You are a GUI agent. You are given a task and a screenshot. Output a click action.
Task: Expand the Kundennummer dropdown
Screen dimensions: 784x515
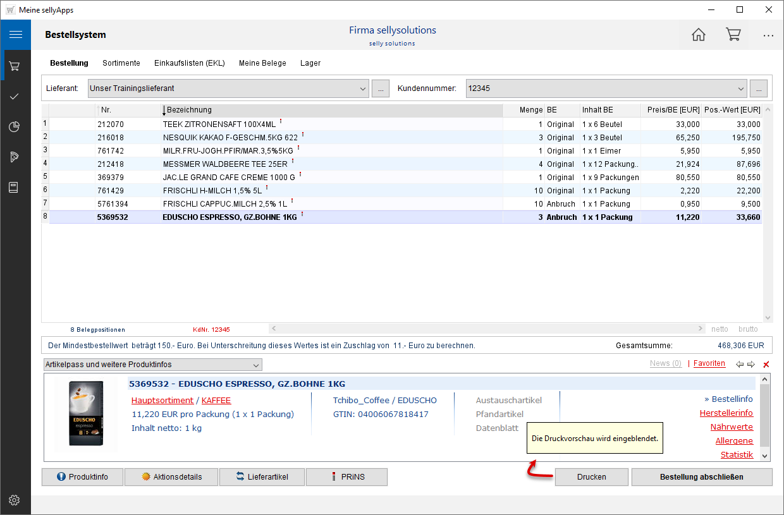click(x=741, y=89)
